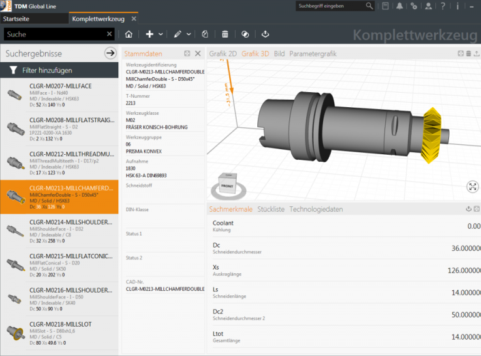The image size is (481, 356).
Task: Select CLGR-M0218-MILLSLOT result
Action: pyautogui.click(x=59, y=333)
